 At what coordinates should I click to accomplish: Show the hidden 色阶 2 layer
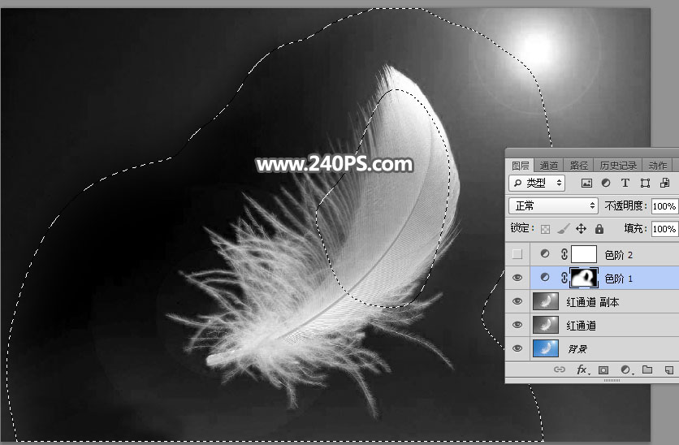point(517,254)
